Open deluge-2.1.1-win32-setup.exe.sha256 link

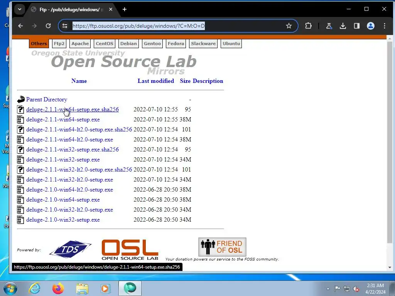coord(73,150)
